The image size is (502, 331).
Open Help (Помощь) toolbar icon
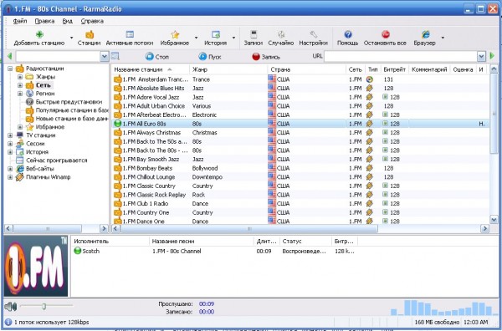(x=348, y=34)
